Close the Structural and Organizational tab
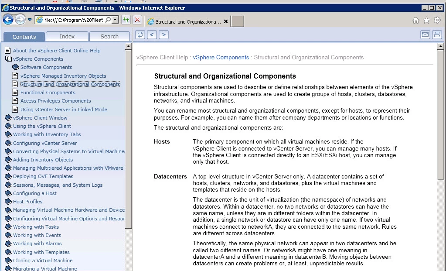446x271 pixels. click(x=226, y=21)
